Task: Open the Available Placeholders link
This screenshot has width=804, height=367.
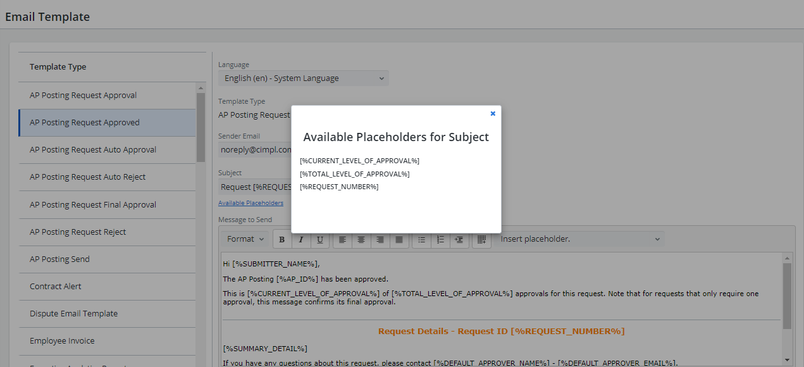Action: [250, 203]
